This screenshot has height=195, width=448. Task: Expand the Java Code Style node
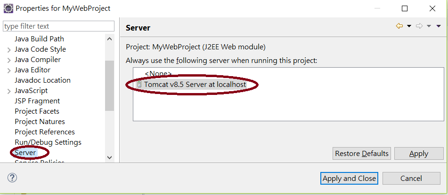(9, 50)
